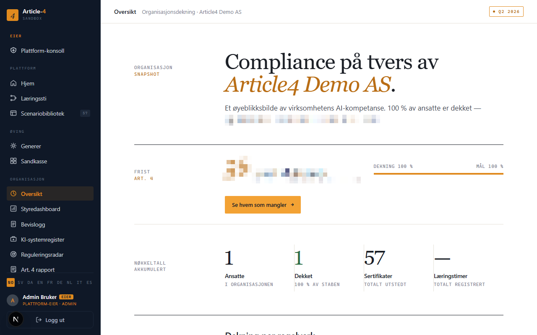Click the Læringssti path icon
537x335 pixels.
(x=13, y=98)
